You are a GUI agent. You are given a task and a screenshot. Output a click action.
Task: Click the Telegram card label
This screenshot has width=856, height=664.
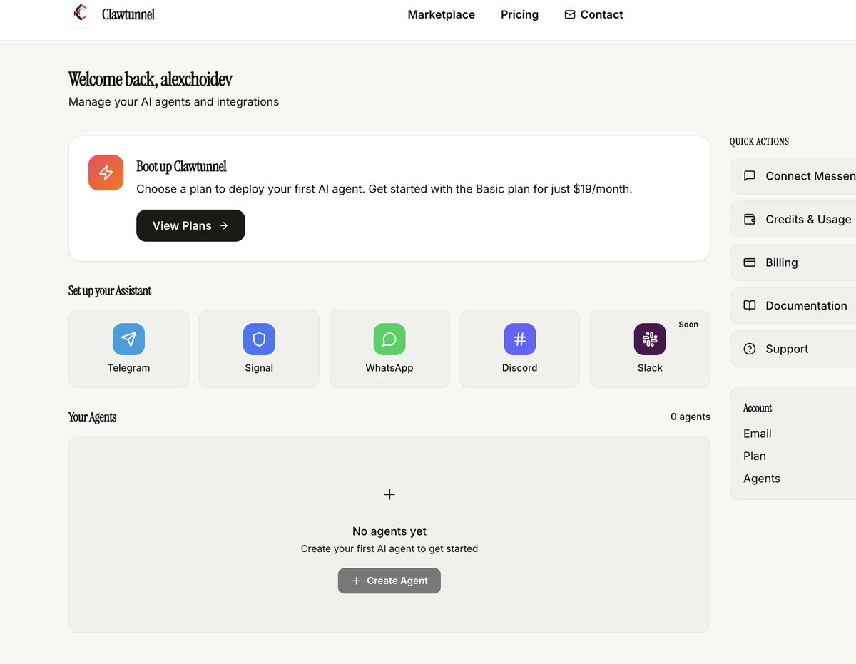[128, 368]
